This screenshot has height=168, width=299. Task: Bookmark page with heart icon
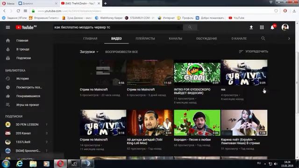coord(276,11)
